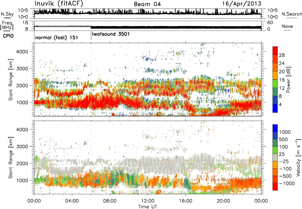Click the 'Velocity [m s-1]' colorbar label
The height and width of the screenshot is (209, 302).
point(298,157)
